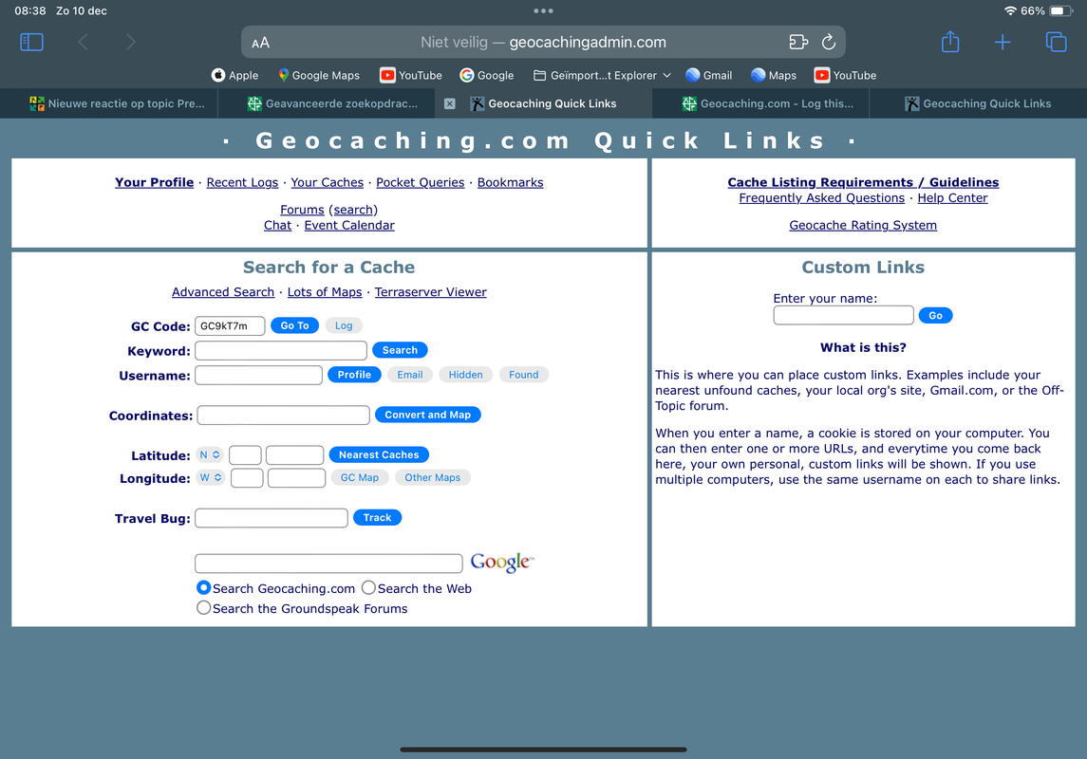Select Search the Web radio button
This screenshot has width=1087, height=759.
coord(368,588)
